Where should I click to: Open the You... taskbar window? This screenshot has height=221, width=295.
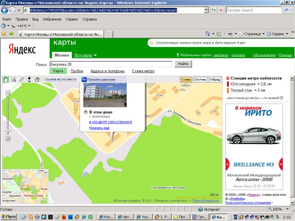143,217
